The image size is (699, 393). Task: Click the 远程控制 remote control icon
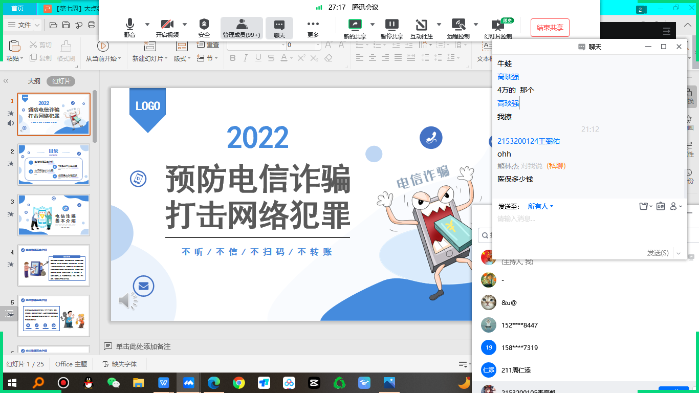pos(458,28)
